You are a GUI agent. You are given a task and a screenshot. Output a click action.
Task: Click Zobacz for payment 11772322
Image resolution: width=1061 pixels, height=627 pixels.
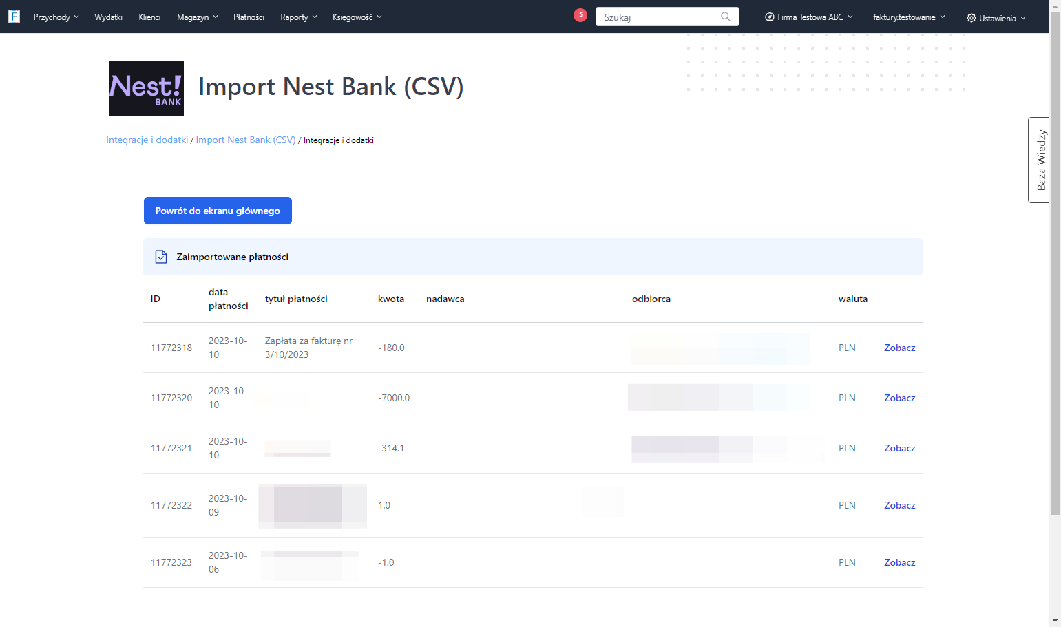(x=899, y=505)
